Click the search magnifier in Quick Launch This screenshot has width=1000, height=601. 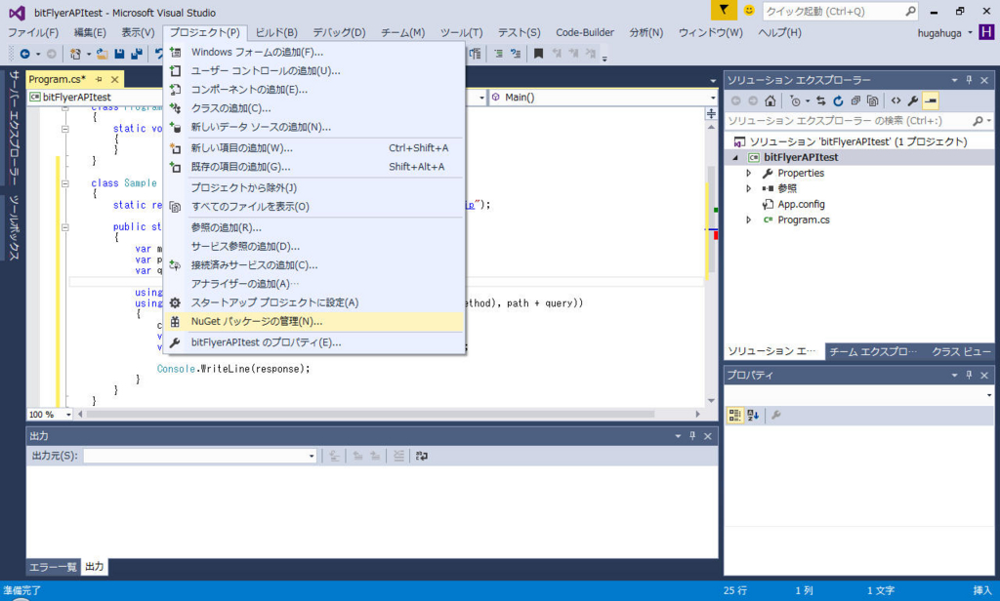pyautogui.click(x=911, y=11)
